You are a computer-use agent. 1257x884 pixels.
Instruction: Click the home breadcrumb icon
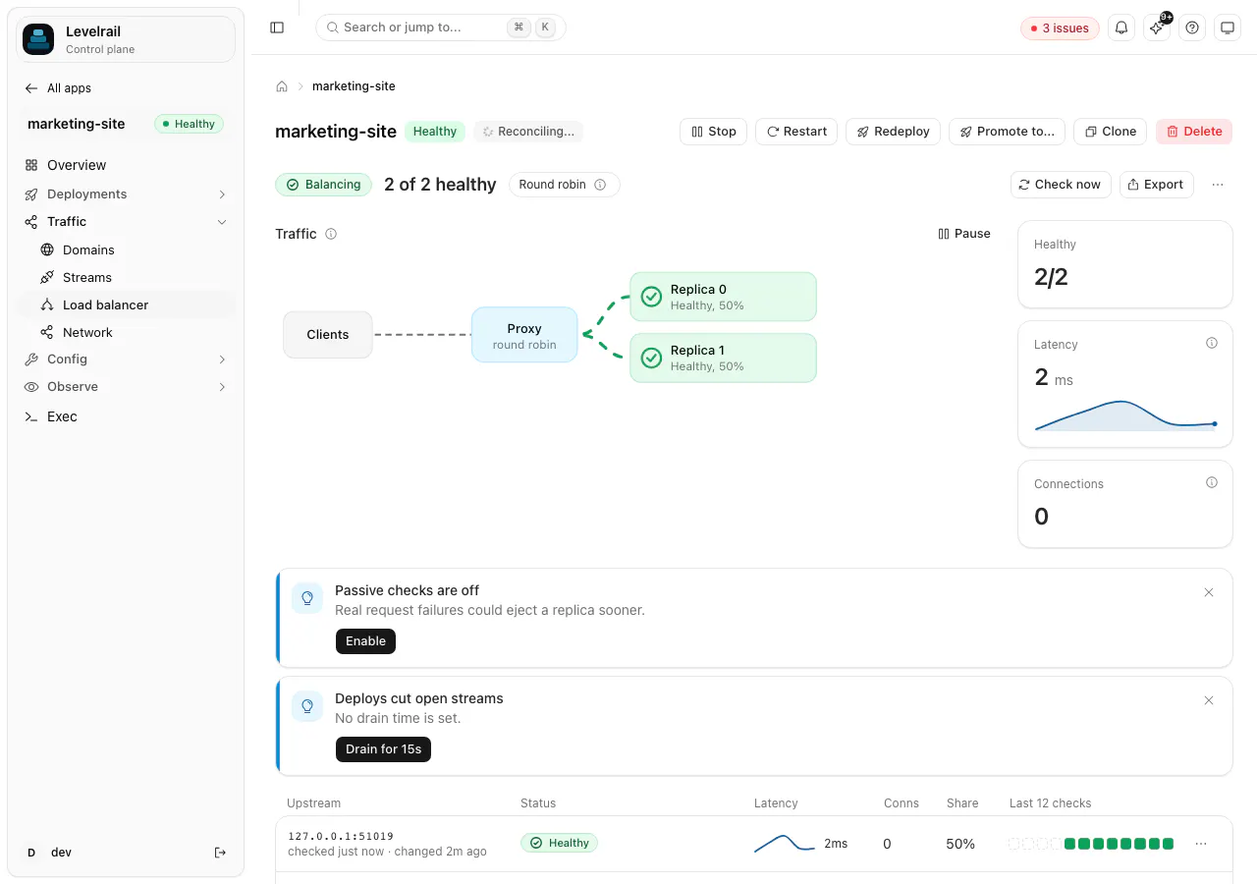(282, 86)
